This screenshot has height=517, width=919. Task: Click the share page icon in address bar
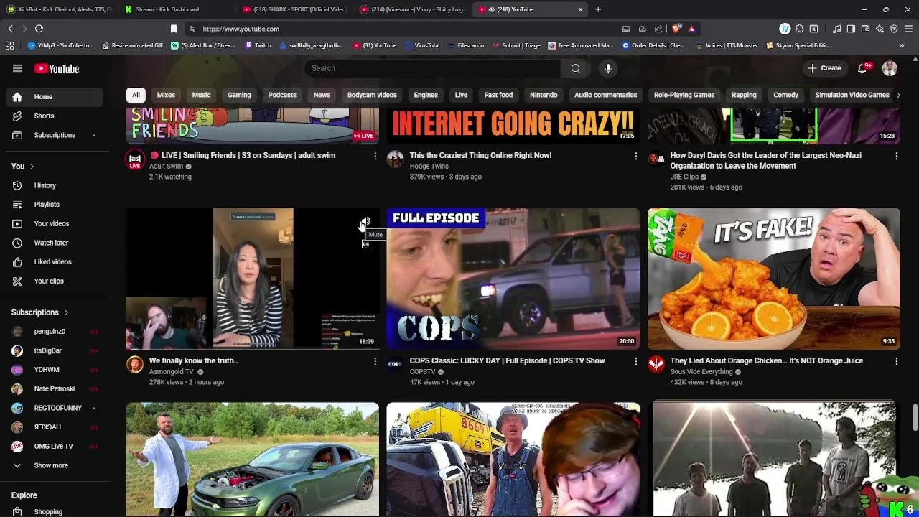[658, 29]
